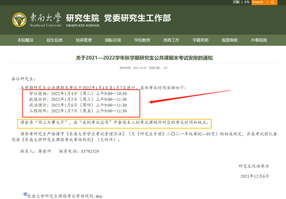The width and height of the screenshot is (286, 199).
Task: Open the 学籍奖助 menu
Action: [200, 40]
